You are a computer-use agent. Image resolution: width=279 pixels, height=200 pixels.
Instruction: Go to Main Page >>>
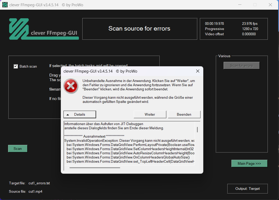tap(249, 163)
